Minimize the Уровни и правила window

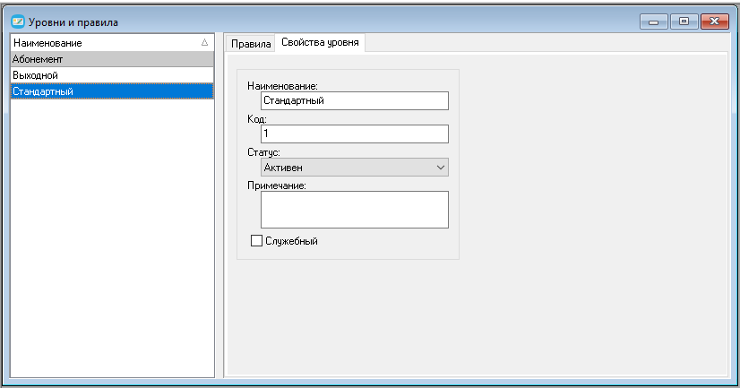coord(654,22)
